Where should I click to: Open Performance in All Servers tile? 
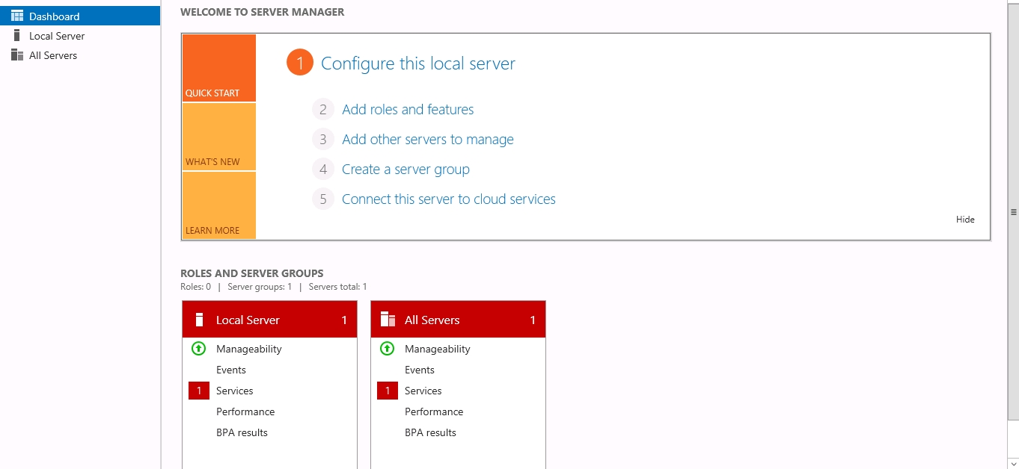[x=434, y=411]
